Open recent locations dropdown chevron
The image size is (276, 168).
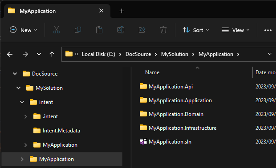(39, 54)
